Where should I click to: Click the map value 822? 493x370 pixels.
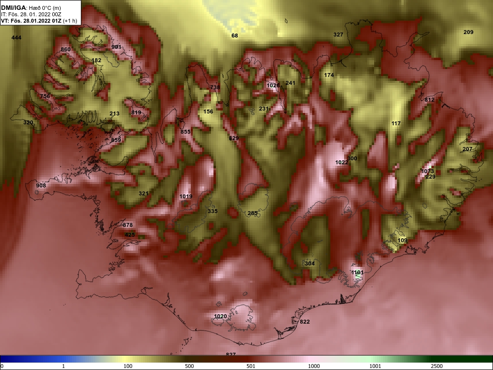[305, 322]
